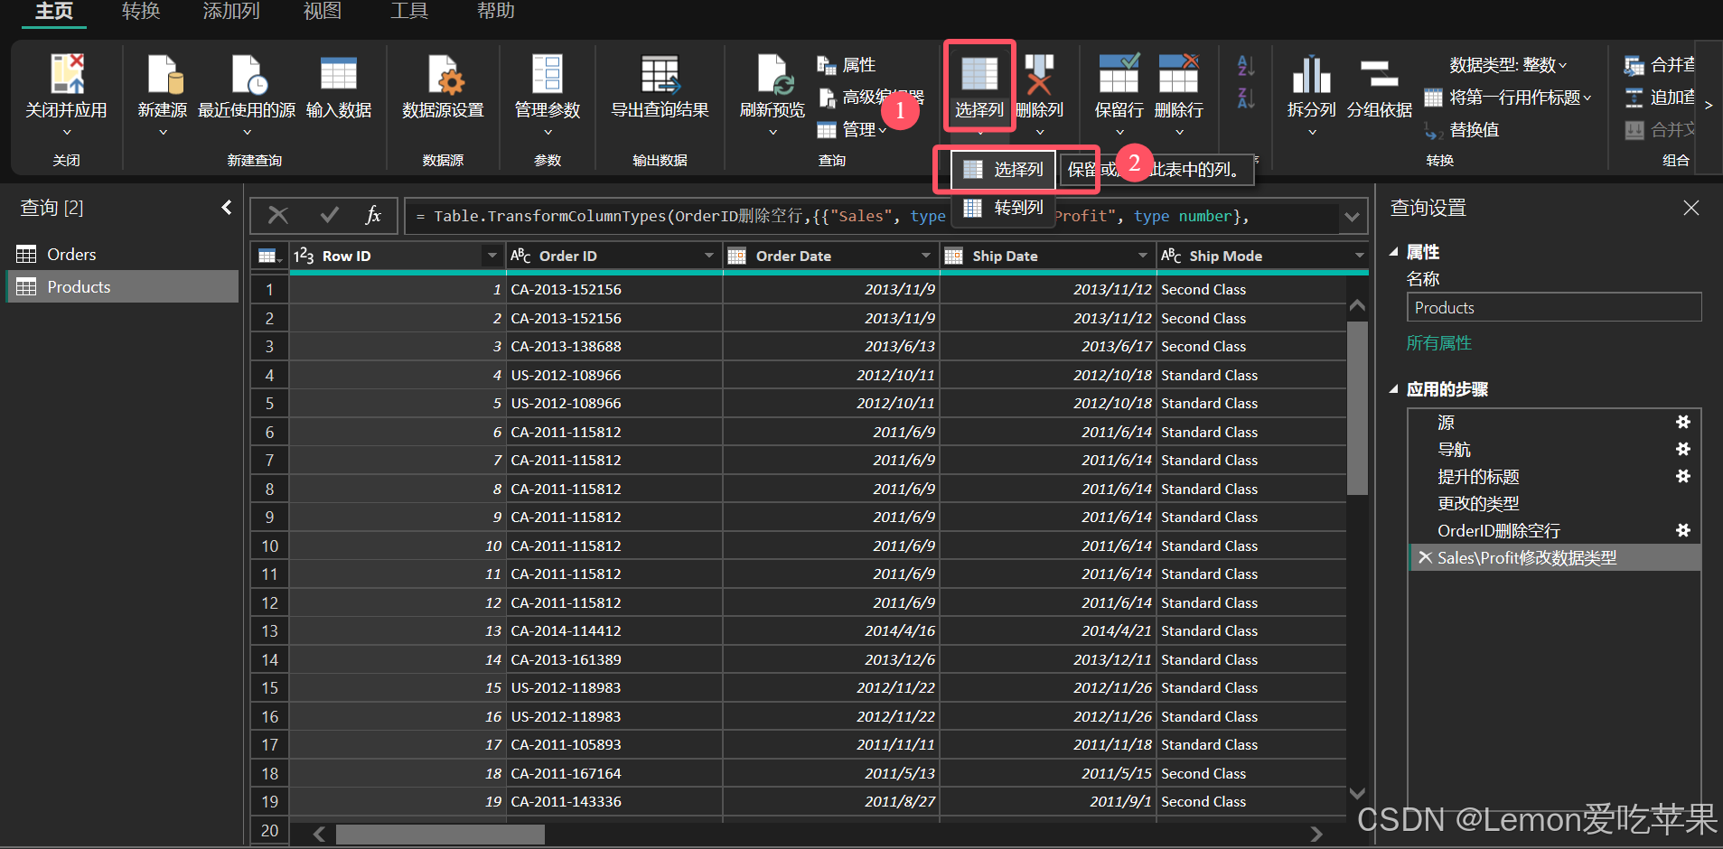Open query Properties (属性)

pyautogui.click(x=847, y=65)
